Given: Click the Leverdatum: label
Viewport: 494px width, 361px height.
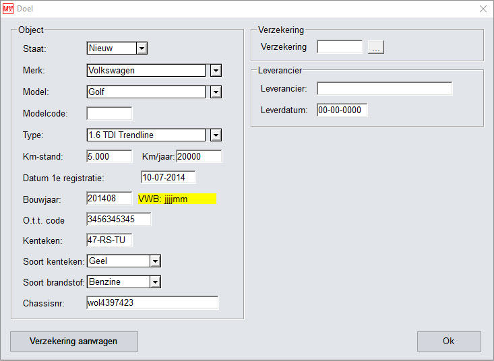Looking at the screenshot, I should pos(284,110).
